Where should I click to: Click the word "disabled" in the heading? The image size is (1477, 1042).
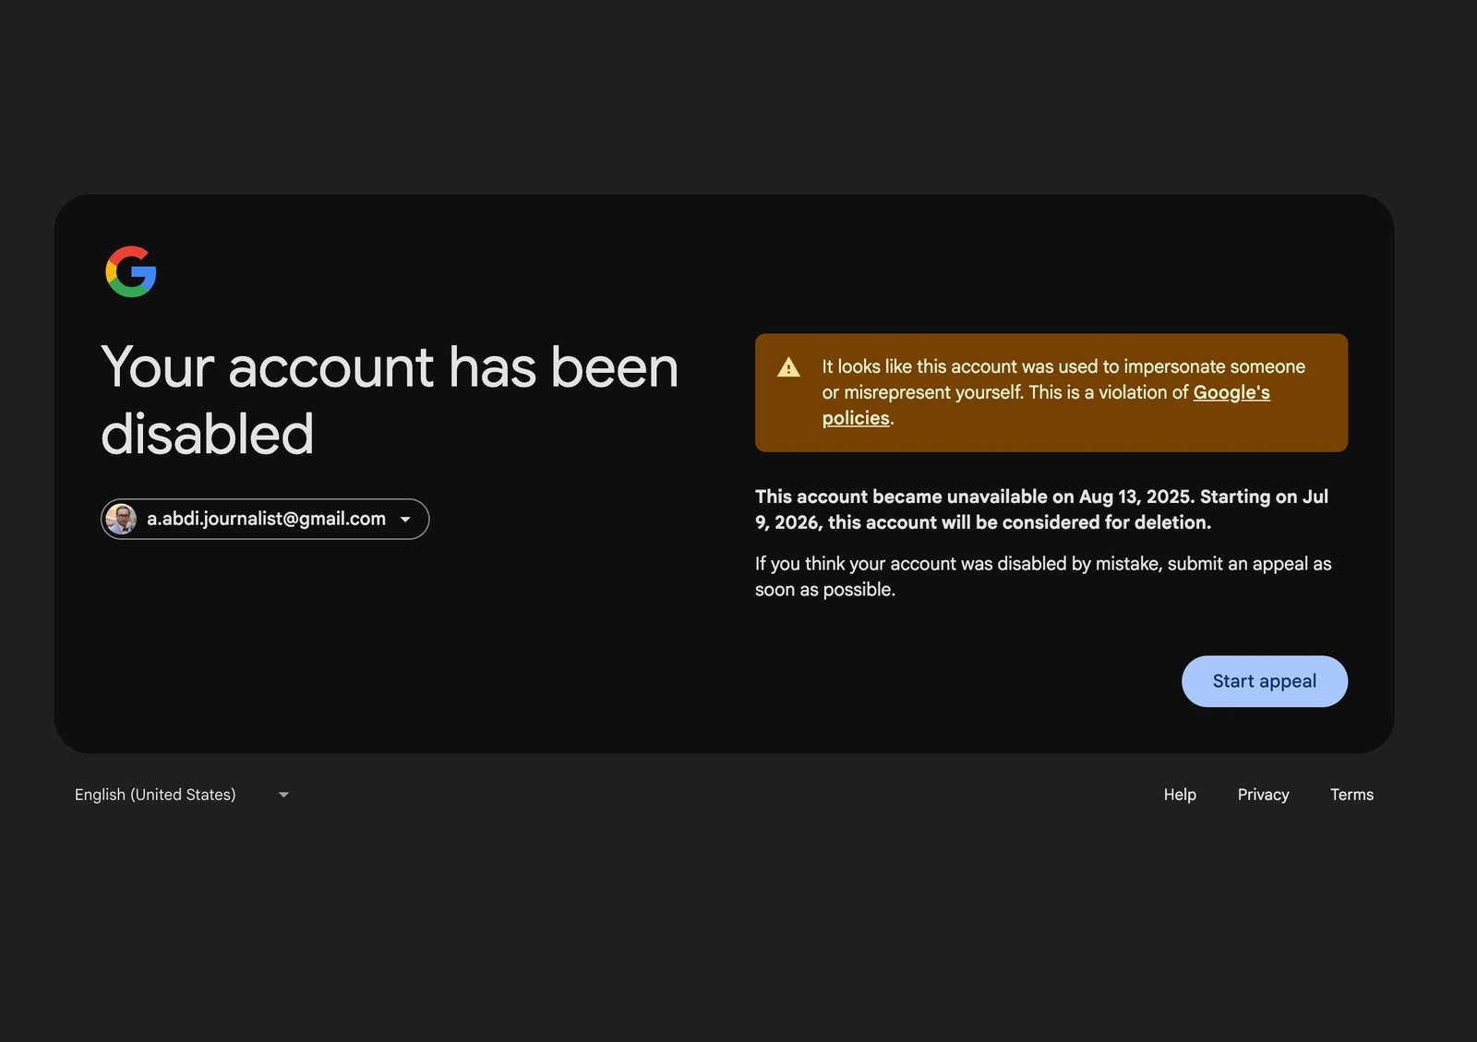tap(208, 434)
